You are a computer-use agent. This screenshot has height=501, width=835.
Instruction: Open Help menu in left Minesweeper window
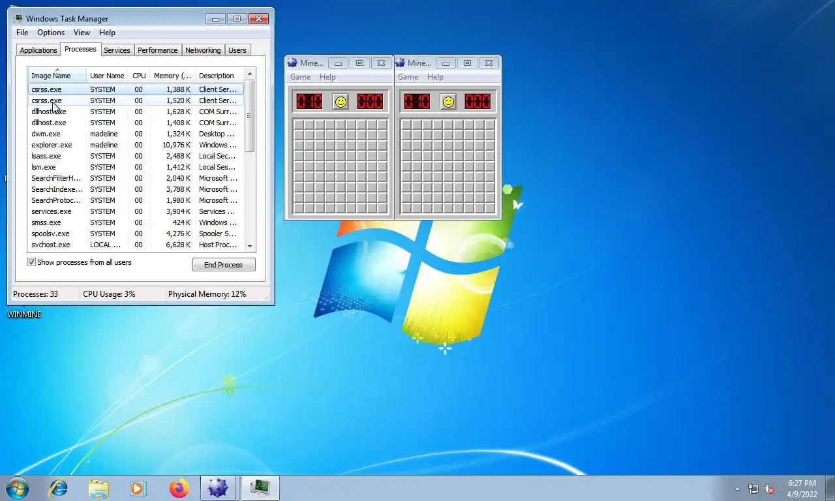point(327,77)
